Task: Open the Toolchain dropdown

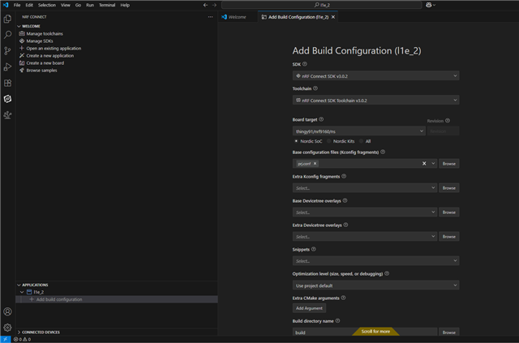Action: click(375, 100)
